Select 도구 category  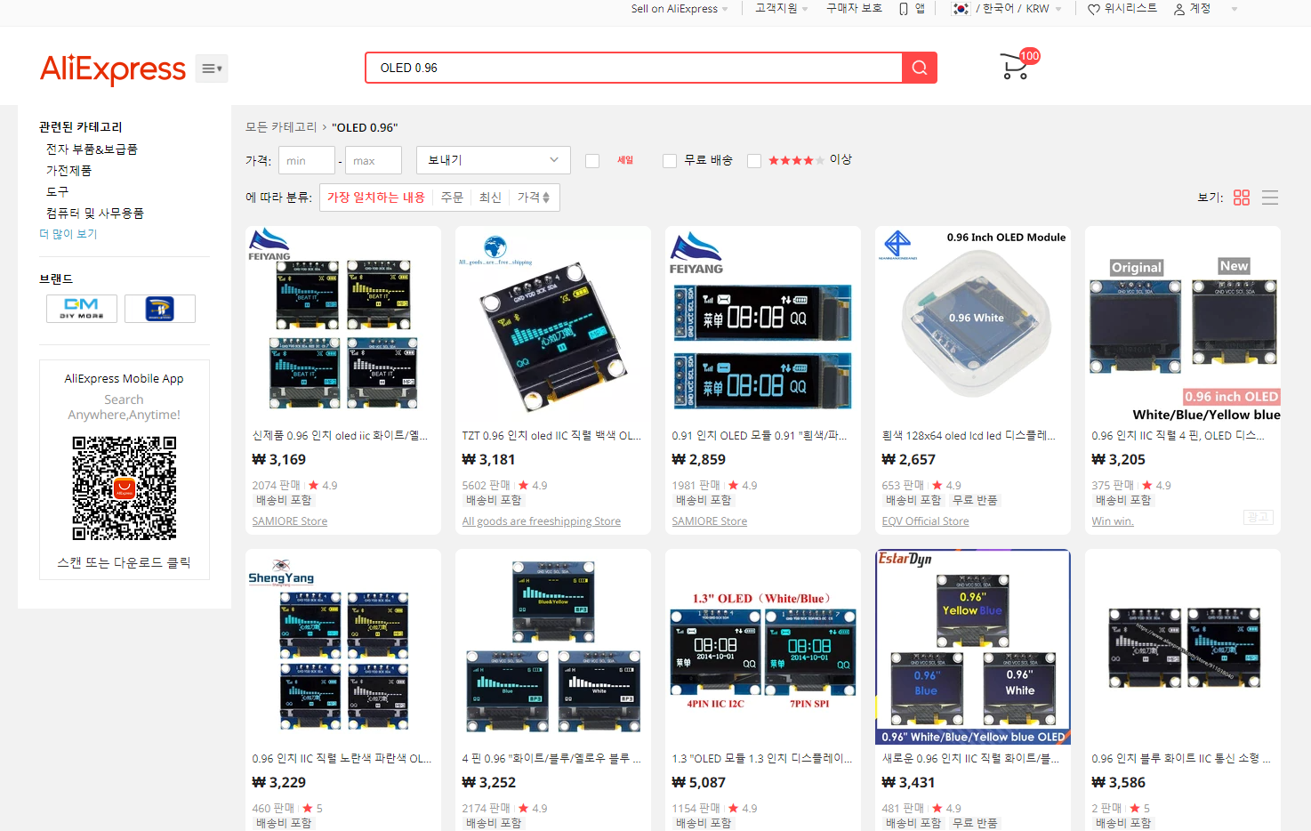[57, 192]
